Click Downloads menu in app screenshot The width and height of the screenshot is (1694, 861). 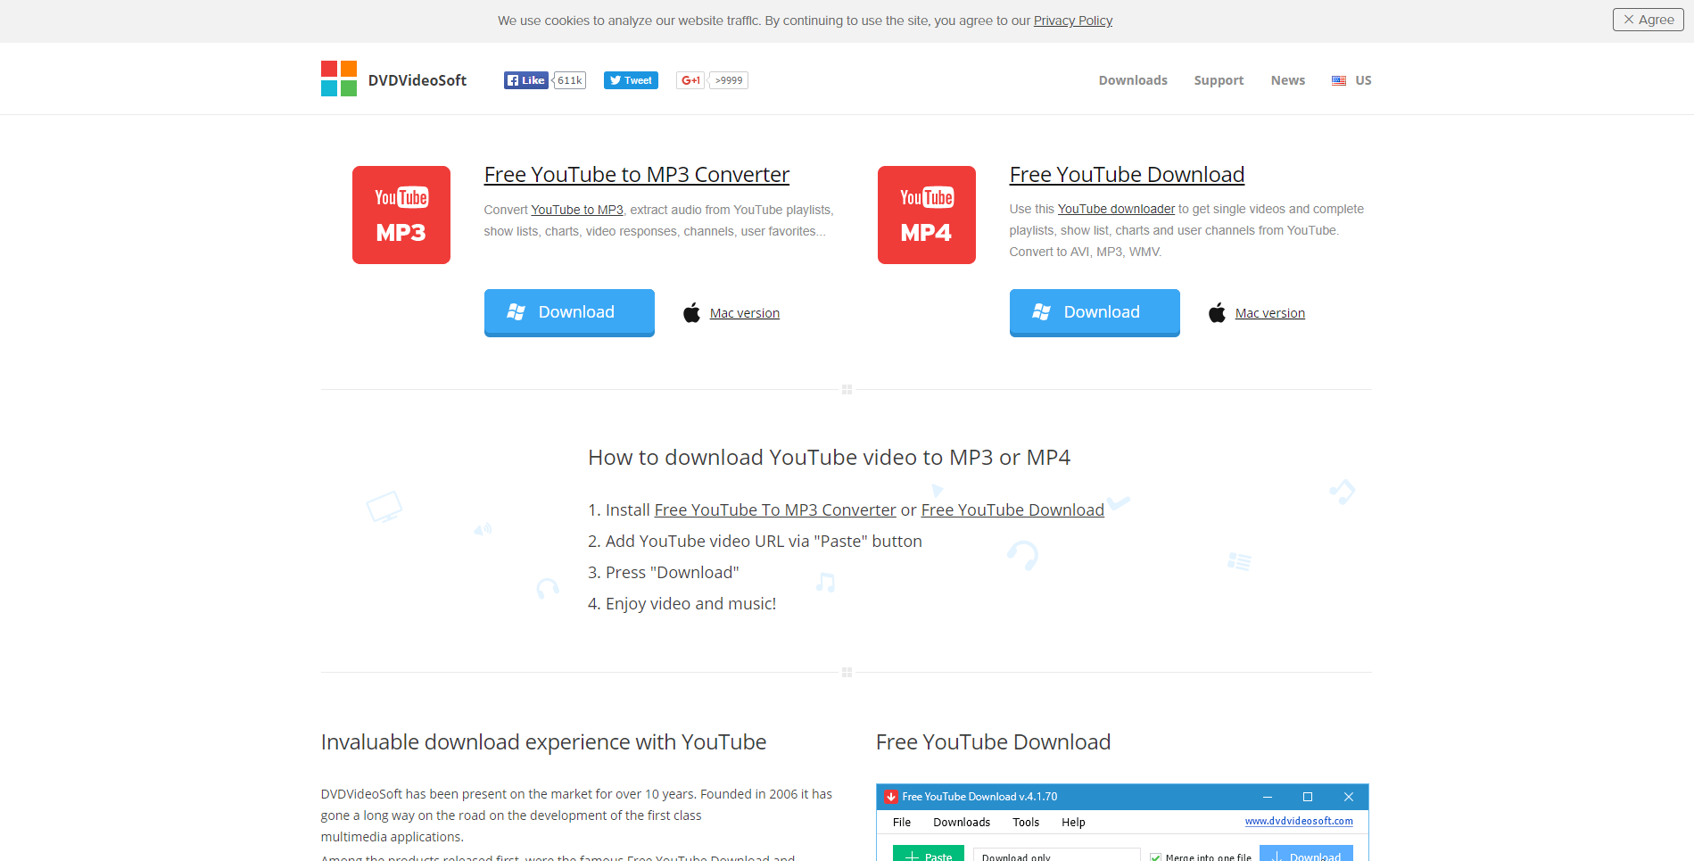pos(962,823)
